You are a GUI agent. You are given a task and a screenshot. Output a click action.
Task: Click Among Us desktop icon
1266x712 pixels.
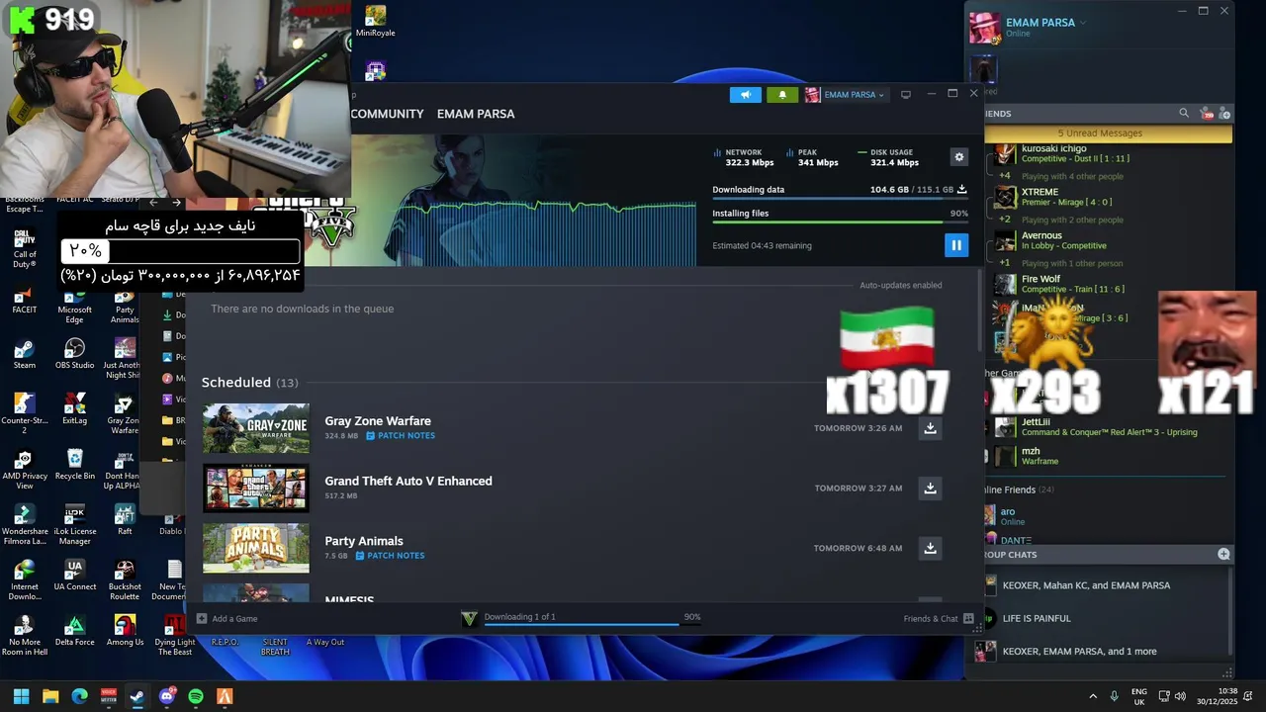(x=125, y=631)
